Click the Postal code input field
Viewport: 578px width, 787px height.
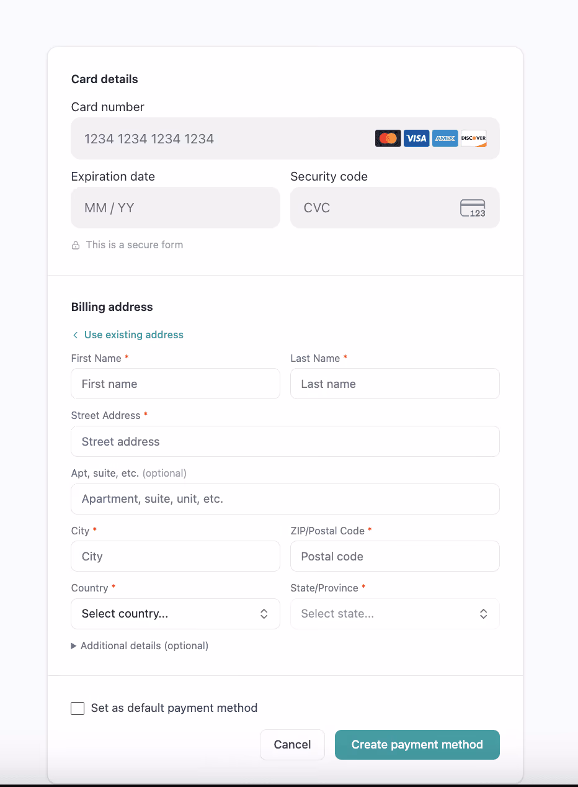(395, 556)
